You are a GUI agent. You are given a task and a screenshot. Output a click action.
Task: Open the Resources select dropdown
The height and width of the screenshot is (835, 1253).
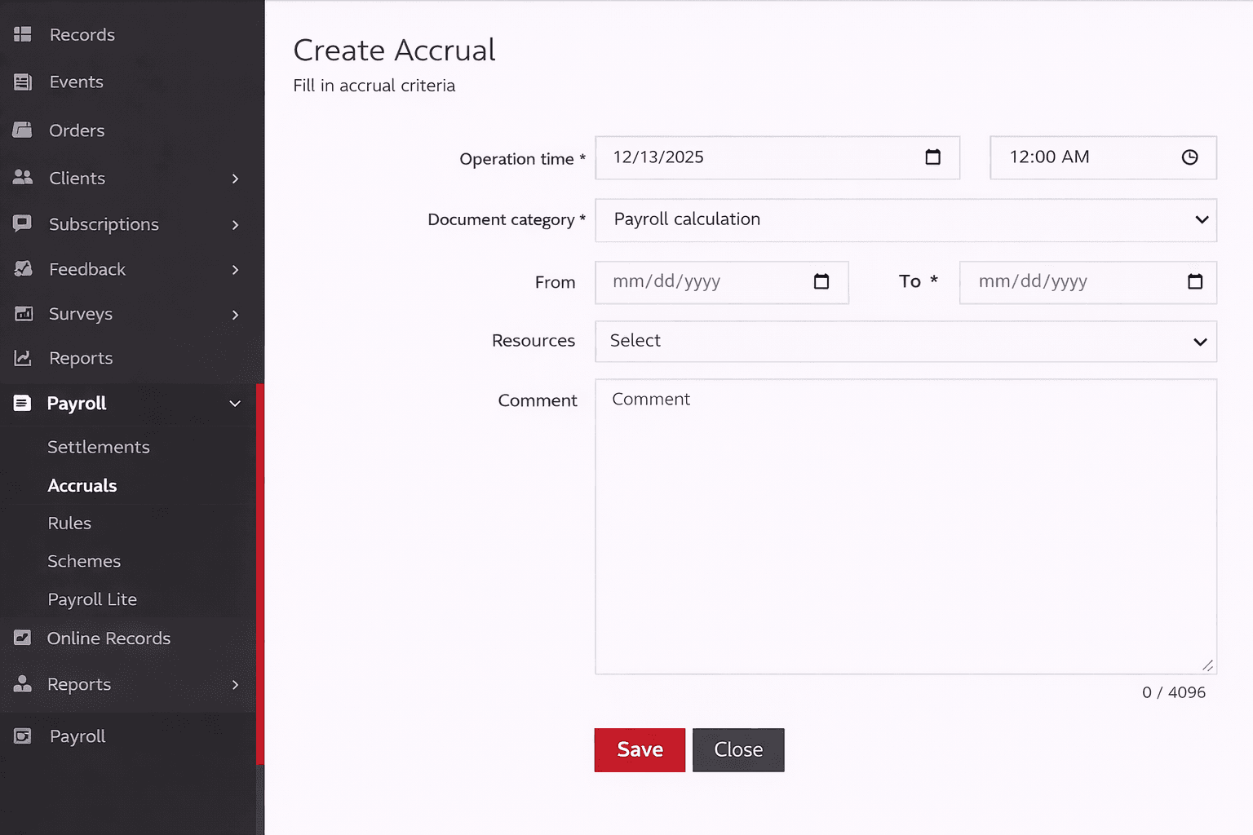pos(905,342)
